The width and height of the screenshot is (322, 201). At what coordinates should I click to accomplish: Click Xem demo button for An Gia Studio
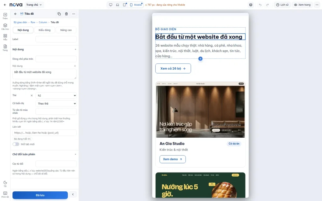coord(173,159)
